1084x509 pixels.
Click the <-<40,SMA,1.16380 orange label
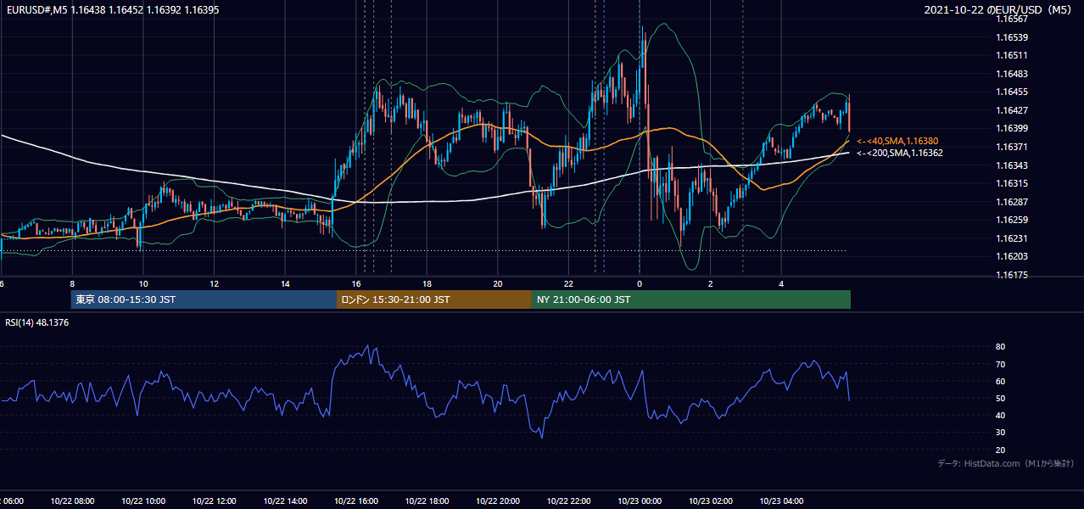pyautogui.click(x=897, y=141)
